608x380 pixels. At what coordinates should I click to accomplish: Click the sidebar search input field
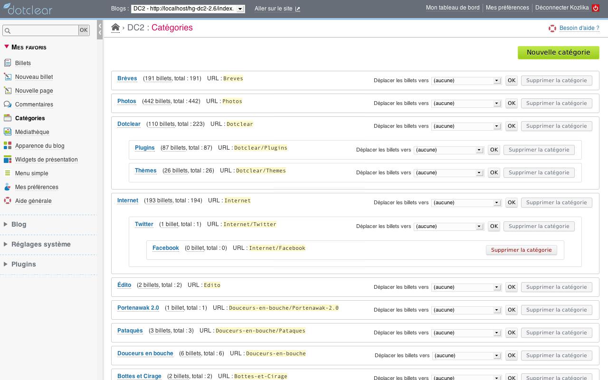coord(41,30)
